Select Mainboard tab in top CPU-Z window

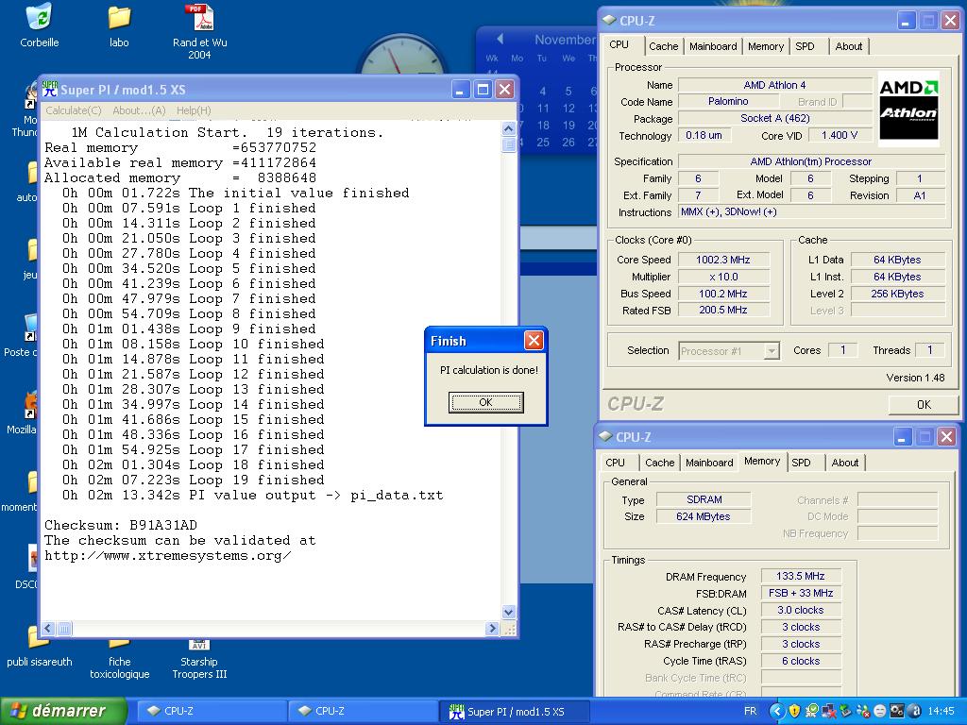click(x=713, y=46)
